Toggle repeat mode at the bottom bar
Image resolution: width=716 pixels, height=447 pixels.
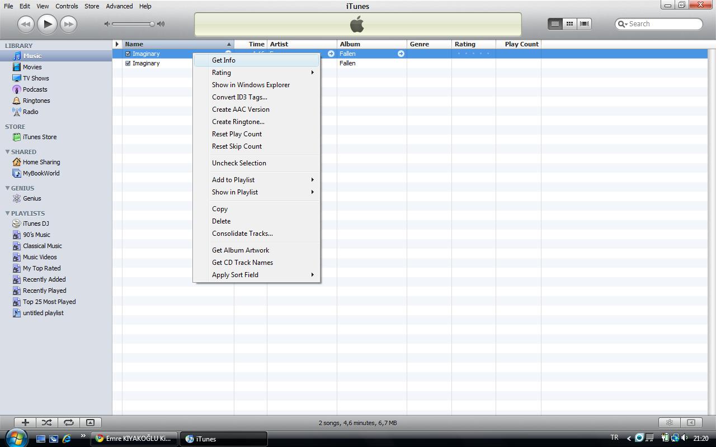[68, 423]
